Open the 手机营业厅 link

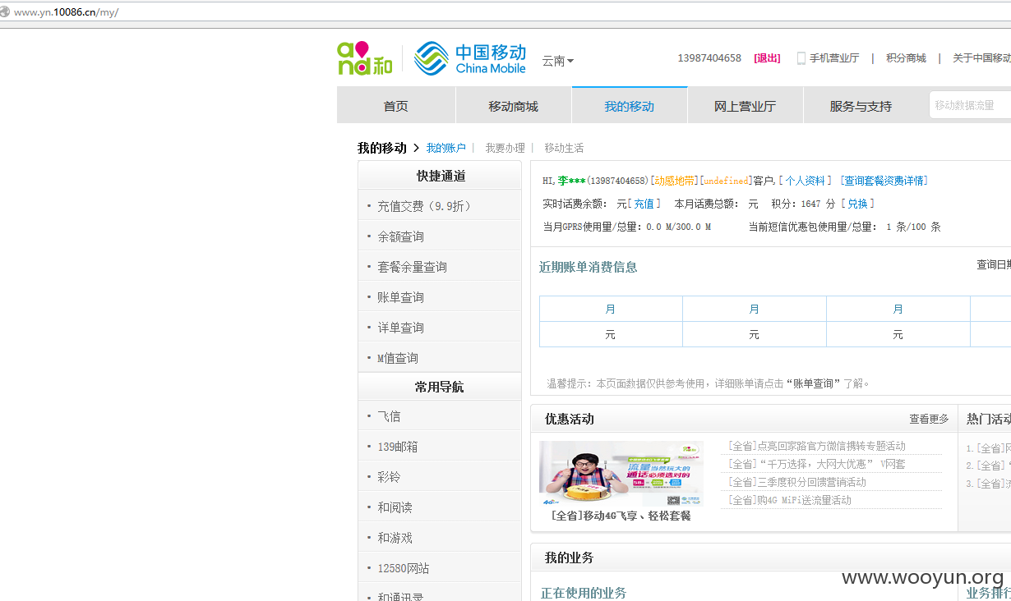(834, 58)
